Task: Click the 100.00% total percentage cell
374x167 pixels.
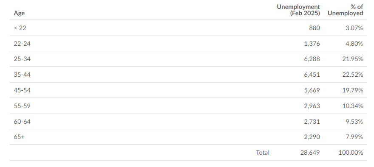Action: point(351,153)
